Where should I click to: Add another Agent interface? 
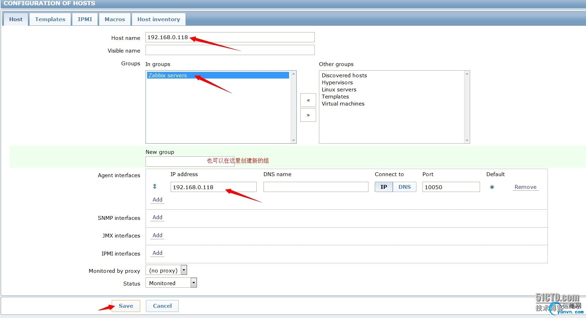coord(157,200)
